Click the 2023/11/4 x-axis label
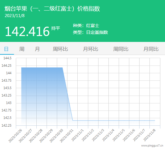This screenshot has width=165, height=149. (x=108, y=135)
